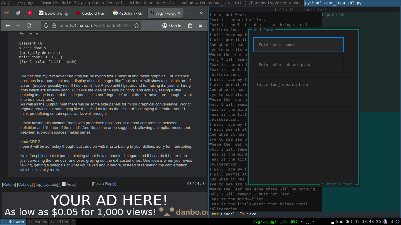This screenshot has width=401, height=225.
Task: Click the Update thread link
Action: pyautogui.click(x=51, y=184)
